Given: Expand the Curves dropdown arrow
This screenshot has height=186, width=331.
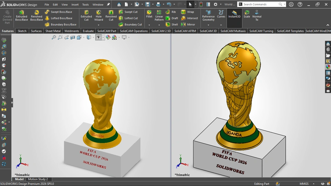Looking at the screenshot, I should coord(221,25).
